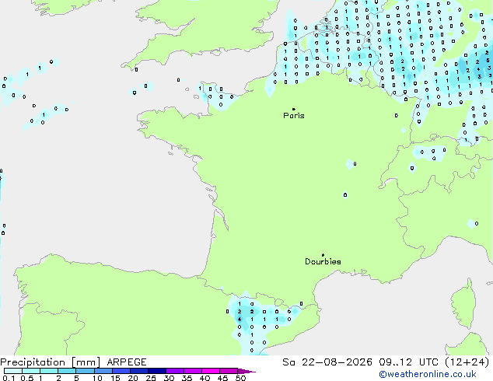Click the dark blue 25 legend swatch
493x381 pixels.
157,371
